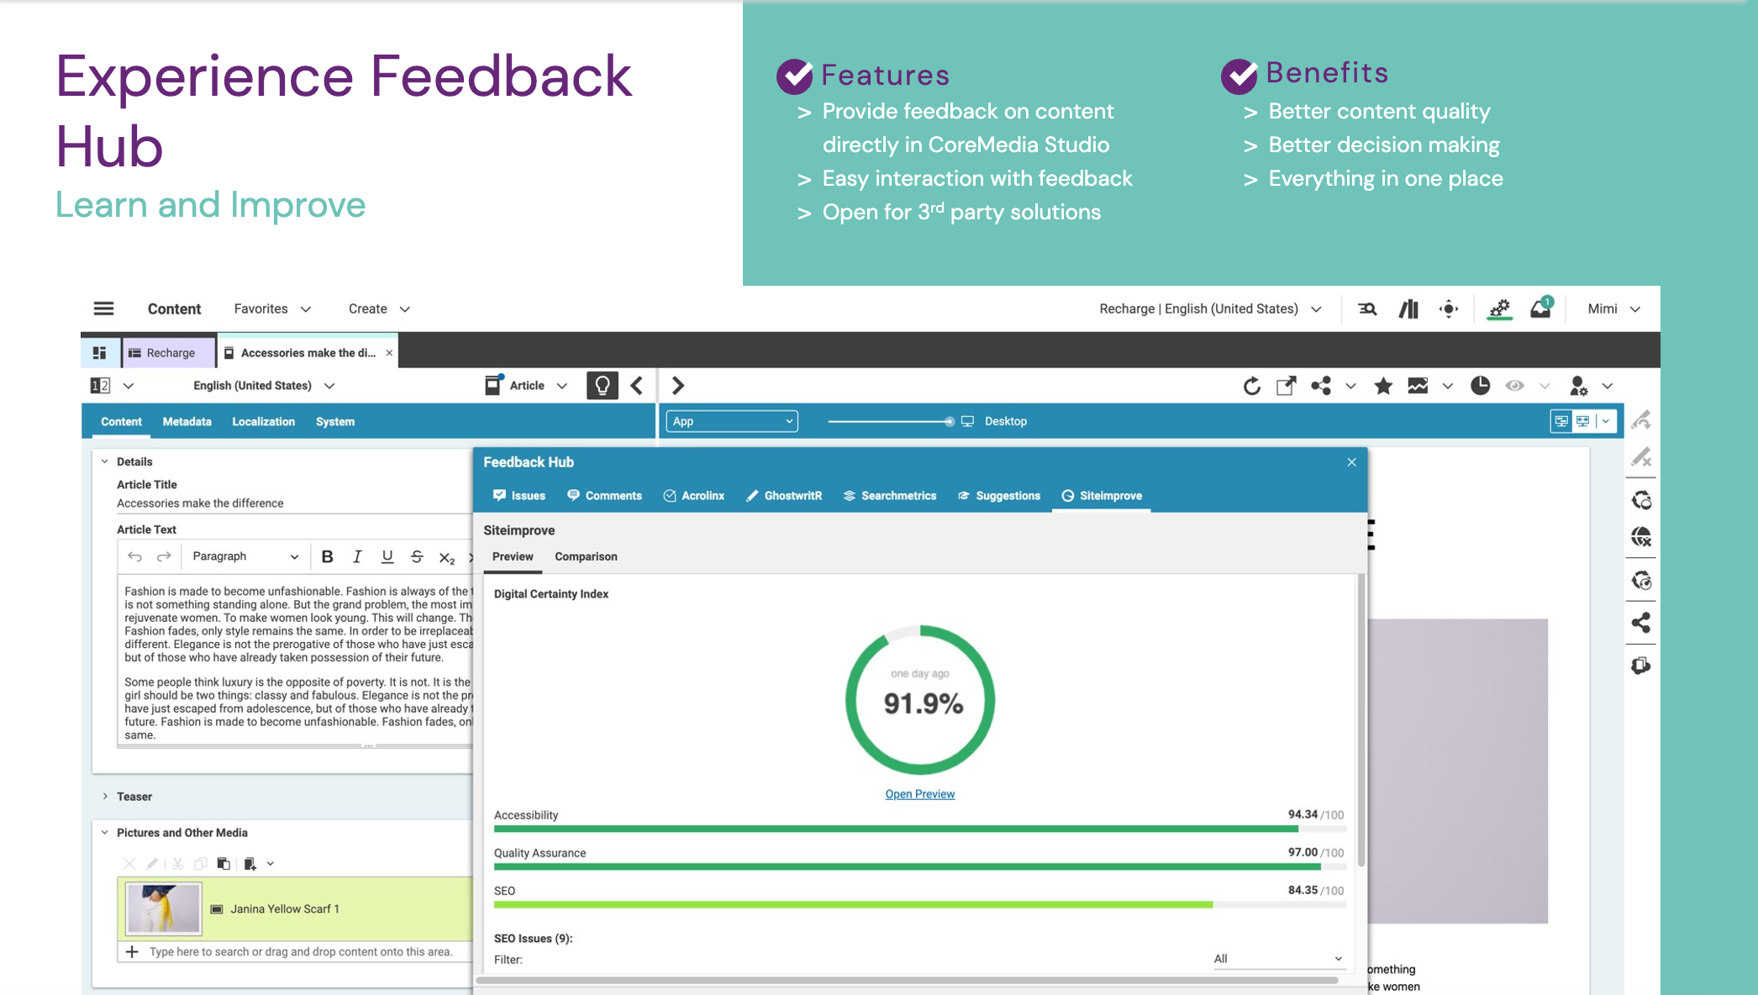Adjust the preview device width slider
The height and width of the screenshot is (995, 1758).
point(949,421)
